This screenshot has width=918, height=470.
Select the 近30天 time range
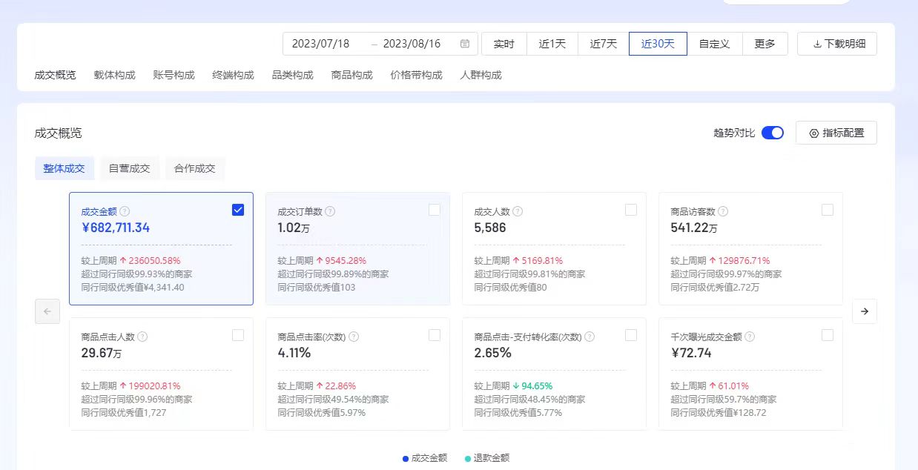pyautogui.click(x=658, y=44)
